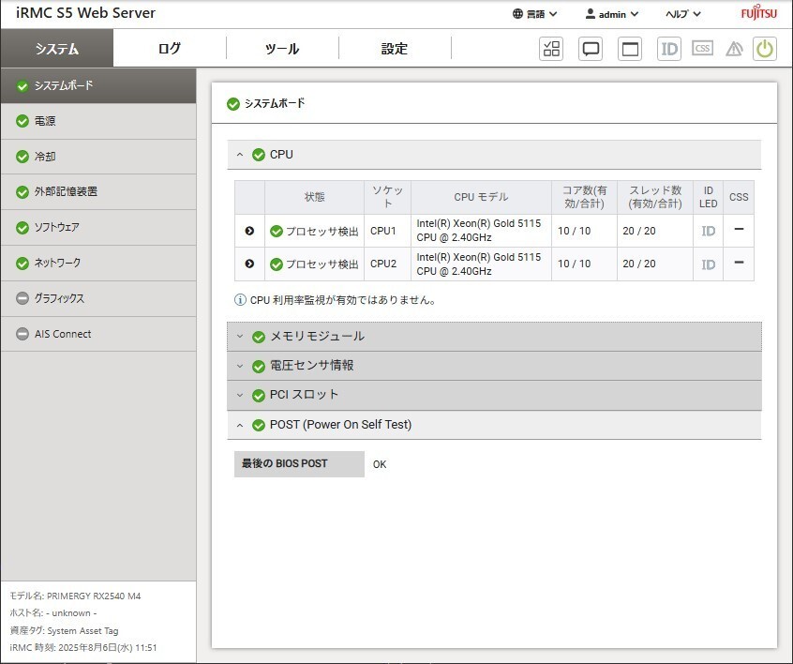Click the power button icon in toolbar
This screenshot has height=664, width=793.
[765, 49]
